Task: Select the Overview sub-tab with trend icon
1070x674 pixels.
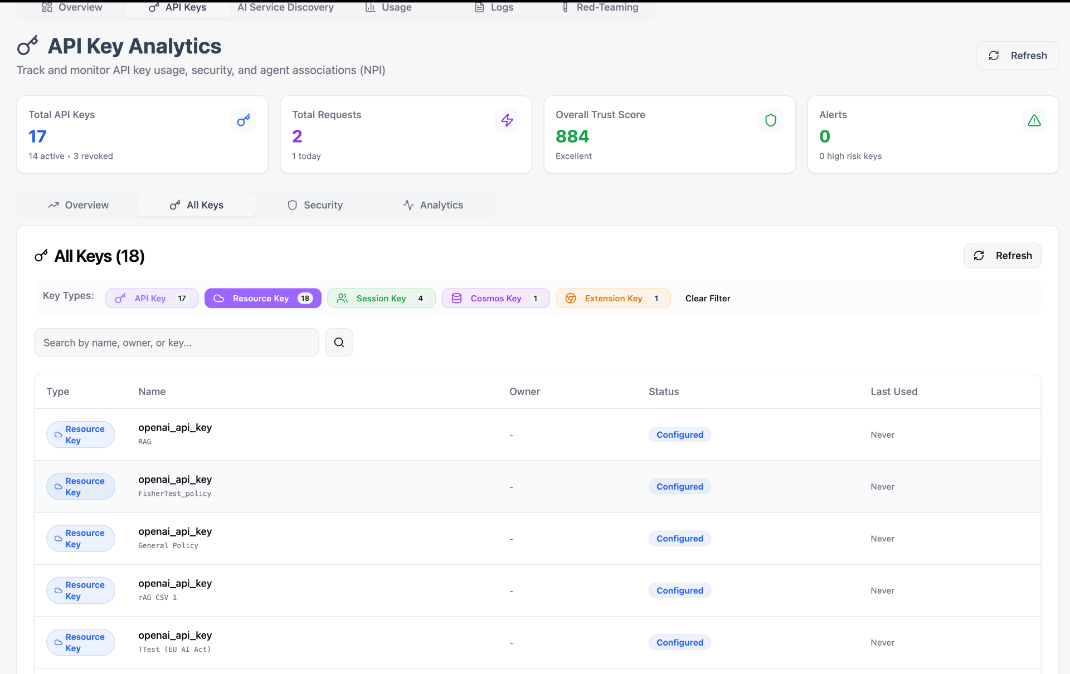Action: pyautogui.click(x=78, y=205)
